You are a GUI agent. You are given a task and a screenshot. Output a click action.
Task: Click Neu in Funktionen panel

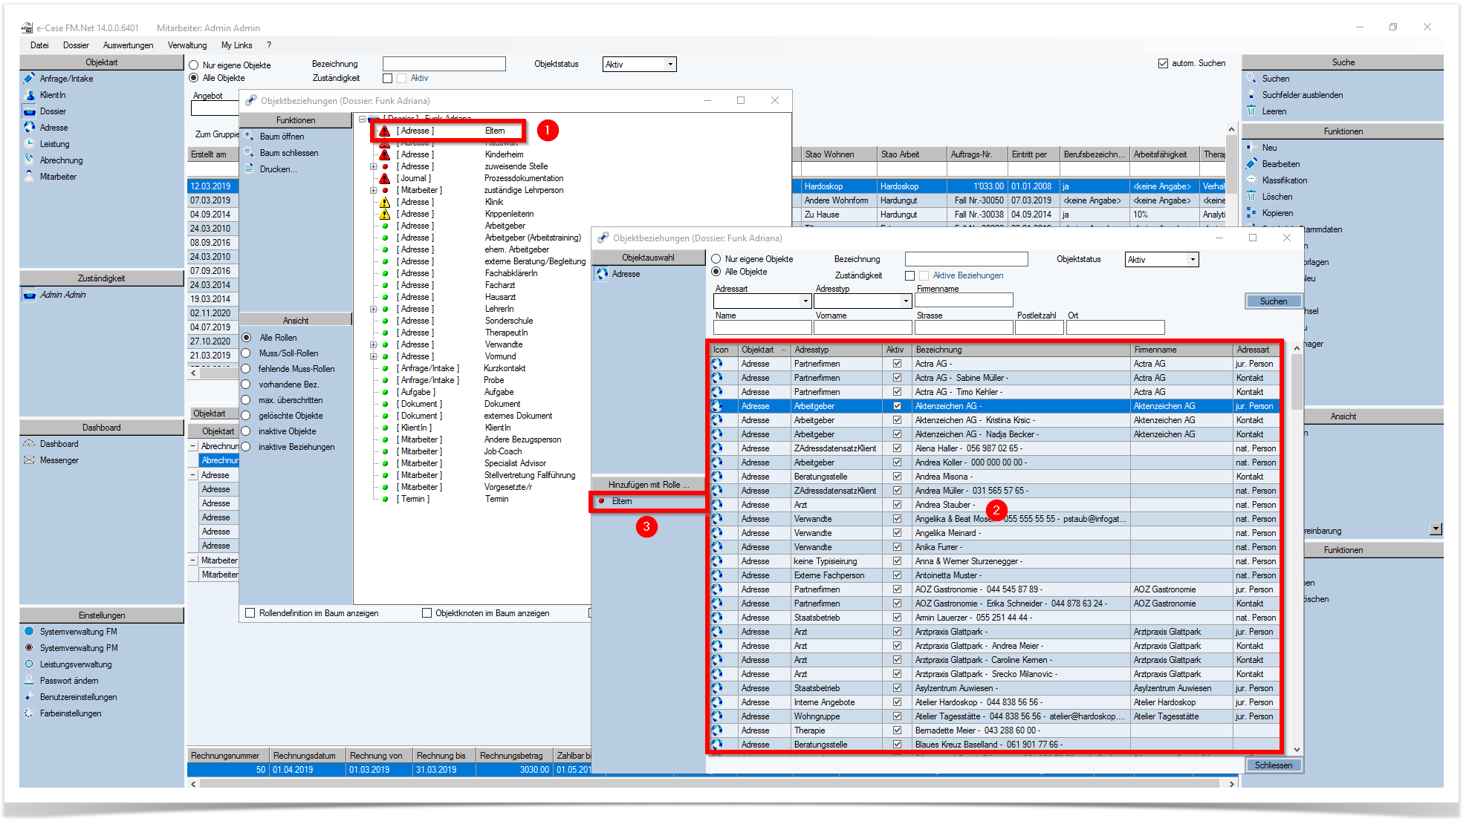[x=1269, y=148]
